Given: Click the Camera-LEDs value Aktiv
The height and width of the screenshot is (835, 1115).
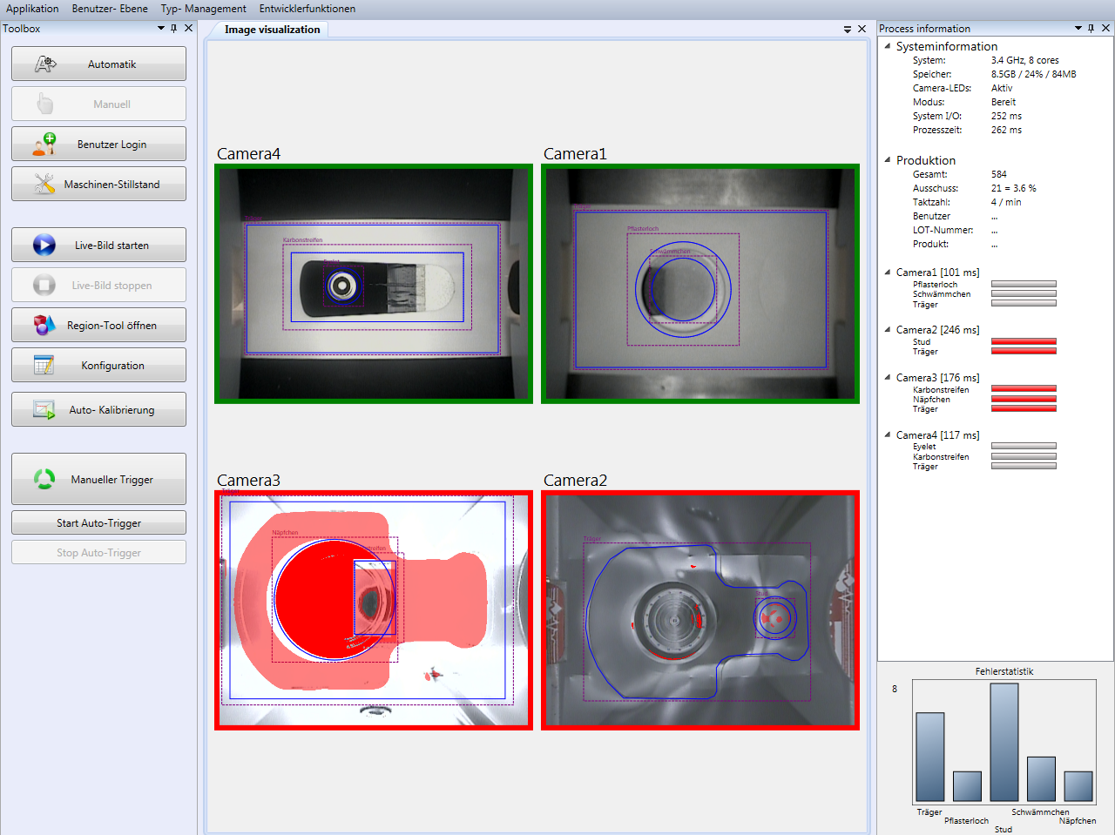Looking at the screenshot, I should pyautogui.click(x=1002, y=88).
